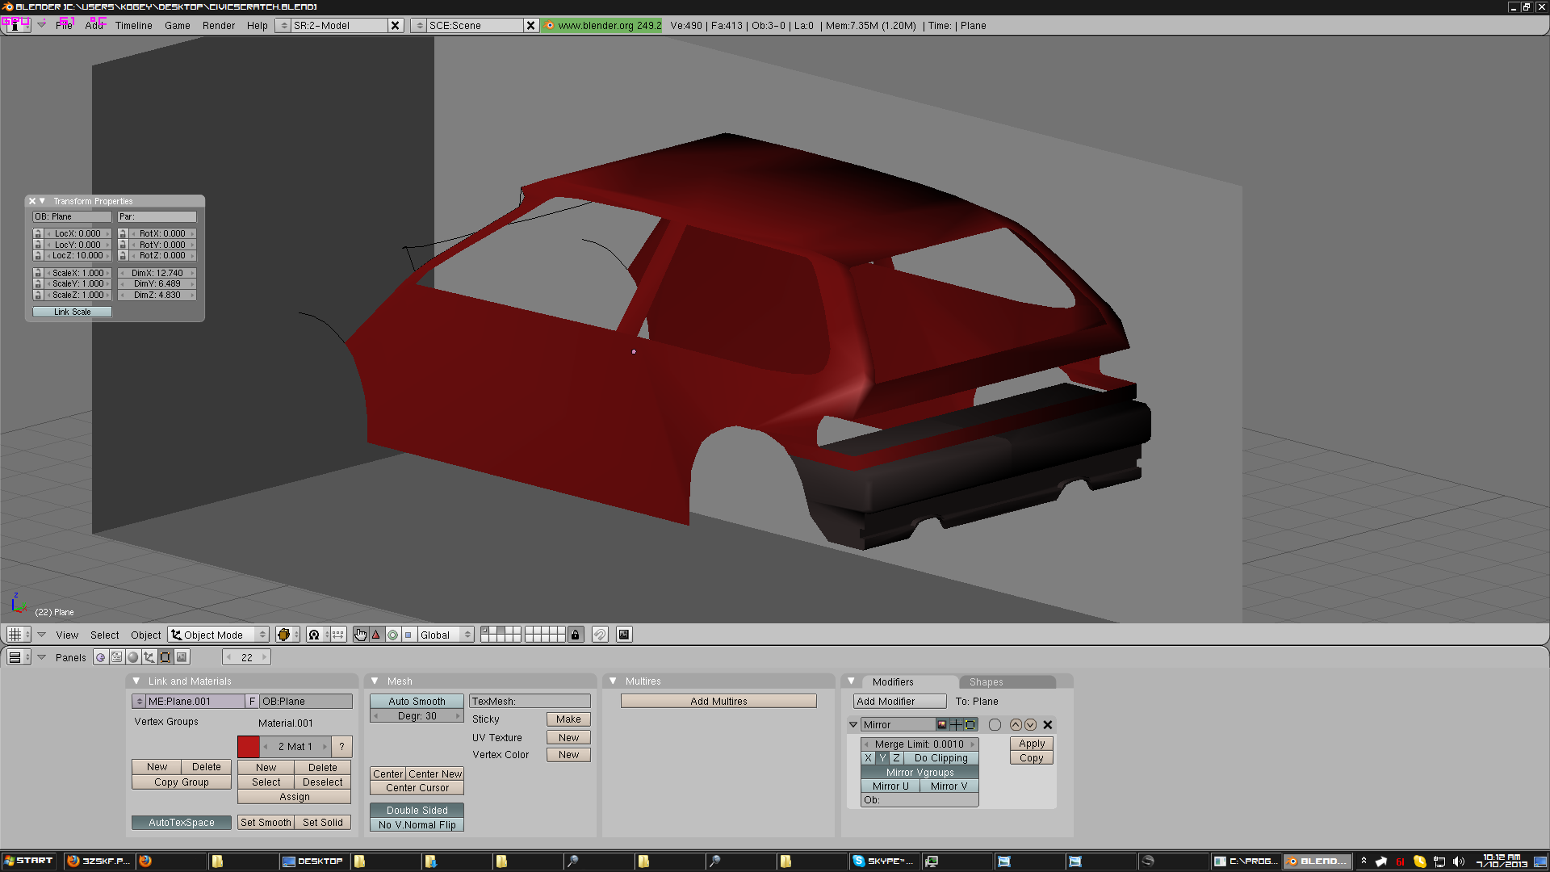Open the Shading context panel icon
This screenshot has height=872, width=1550.
coord(133,657)
